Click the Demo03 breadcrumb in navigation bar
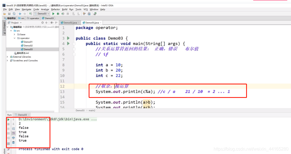The height and width of the screenshot is (154, 291). 48,18
